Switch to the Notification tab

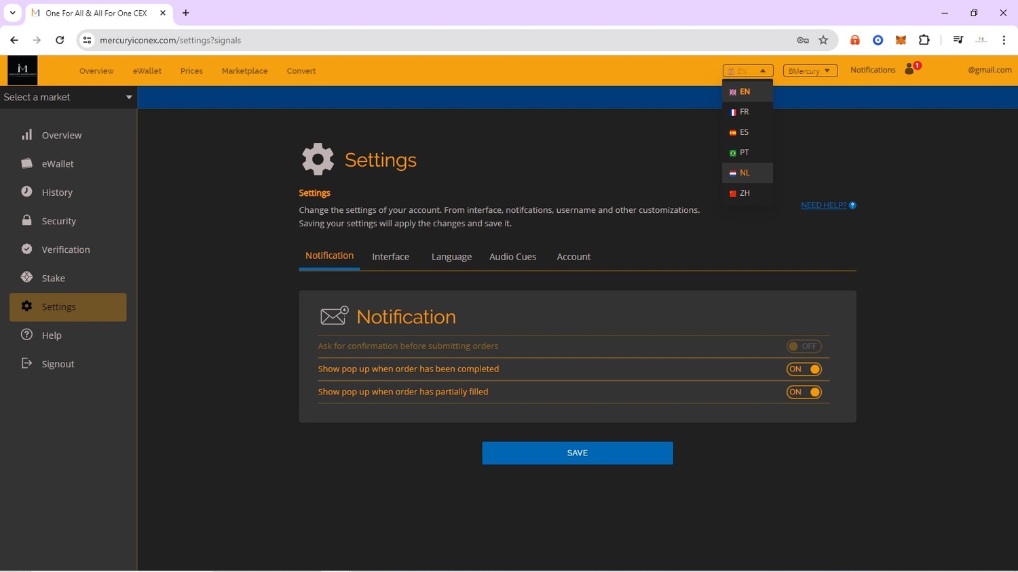(x=329, y=256)
